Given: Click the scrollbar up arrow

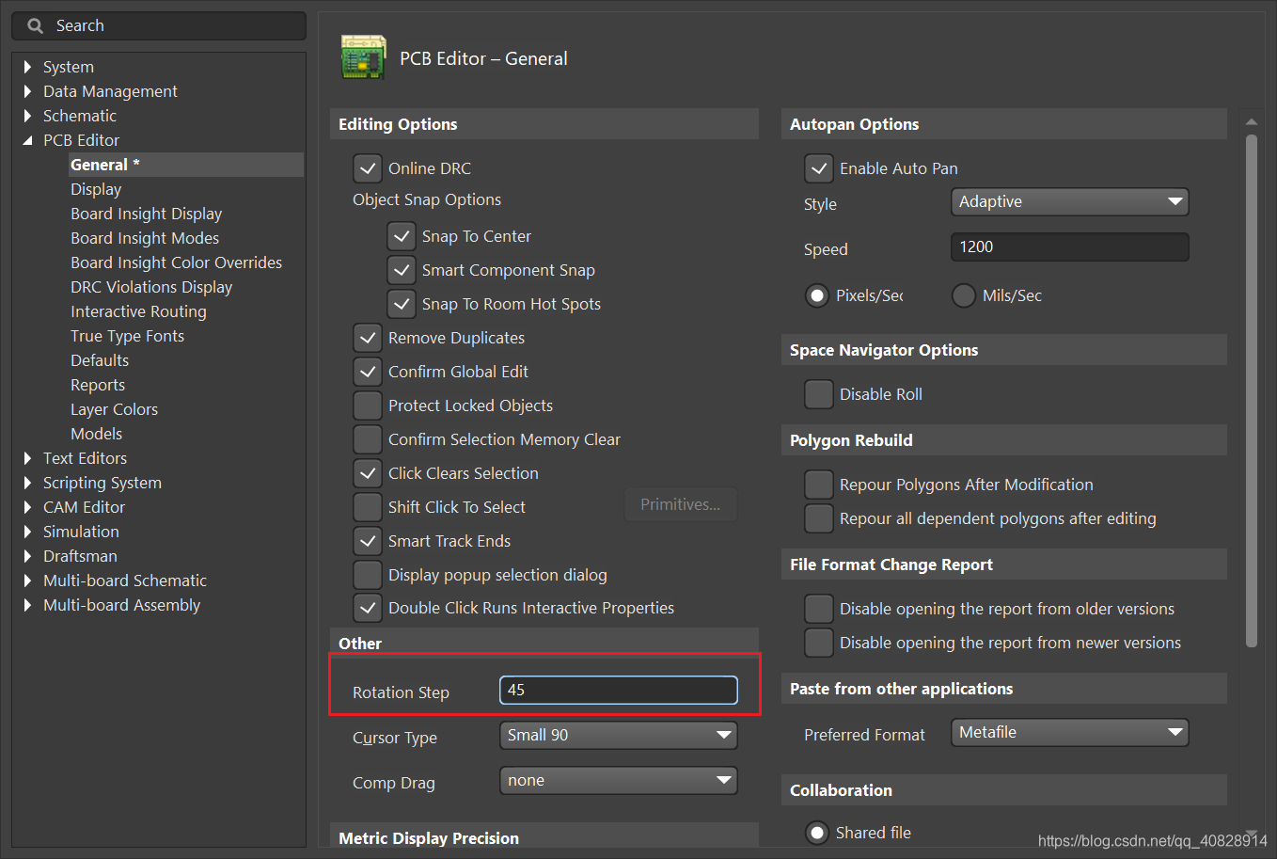Looking at the screenshot, I should [x=1251, y=121].
